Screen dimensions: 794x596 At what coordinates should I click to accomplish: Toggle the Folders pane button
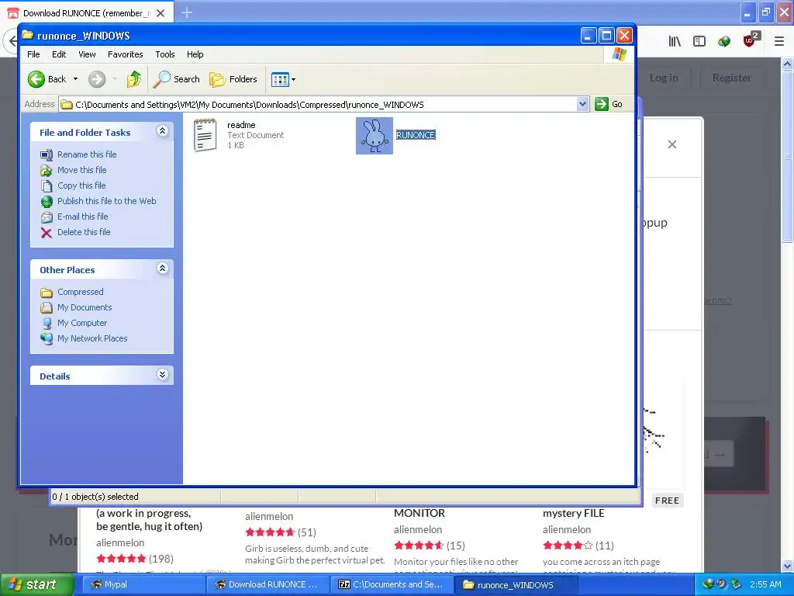click(233, 79)
